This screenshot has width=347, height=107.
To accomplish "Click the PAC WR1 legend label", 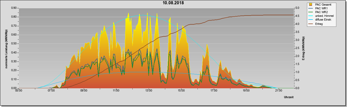I will [x=321, y=8].
